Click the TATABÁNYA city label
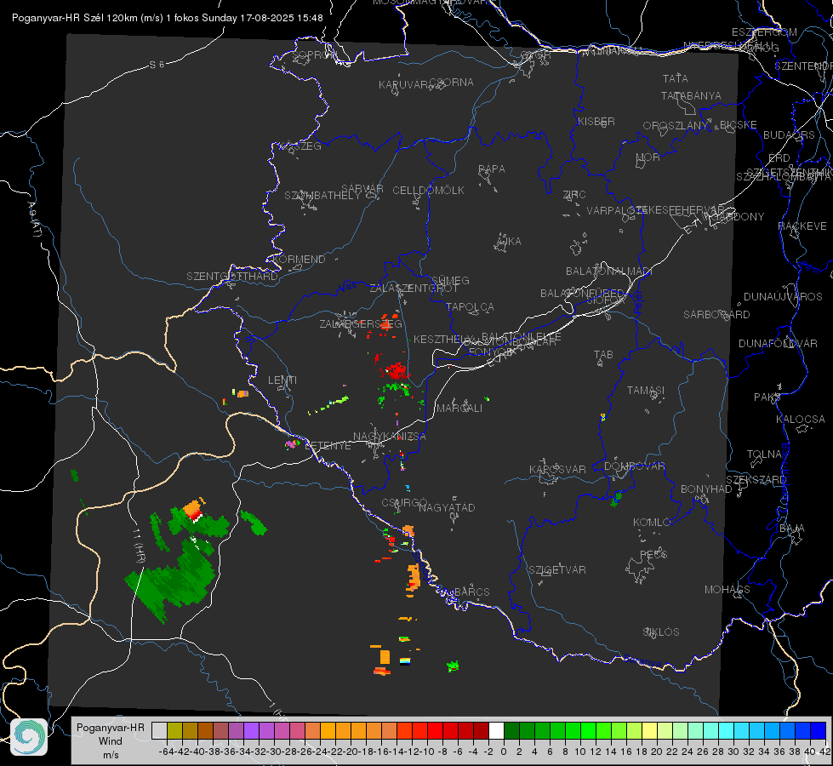The image size is (833, 766). 691,95
